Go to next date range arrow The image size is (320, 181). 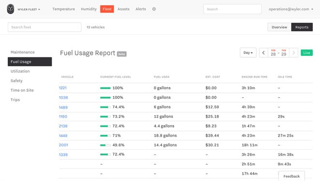(294, 53)
